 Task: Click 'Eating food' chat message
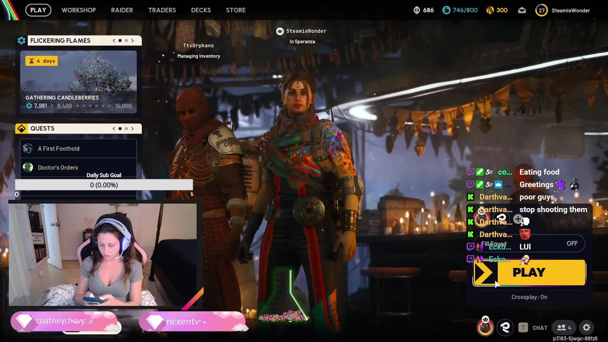(539, 172)
